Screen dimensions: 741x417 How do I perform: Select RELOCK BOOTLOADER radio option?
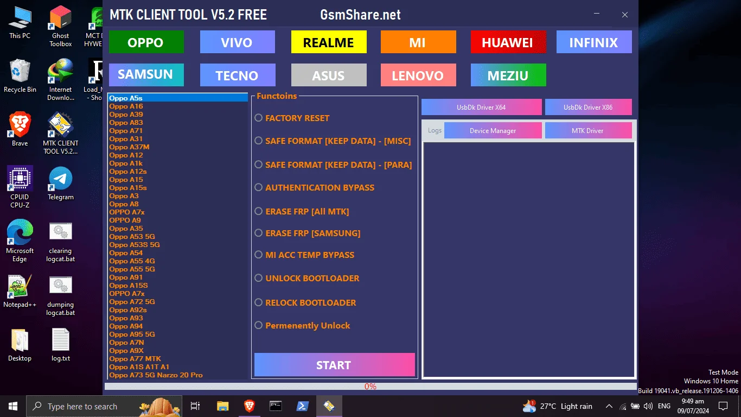click(305, 302)
